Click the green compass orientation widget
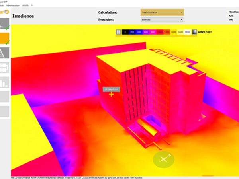The width and height of the screenshot is (239, 179). (x=164, y=160)
